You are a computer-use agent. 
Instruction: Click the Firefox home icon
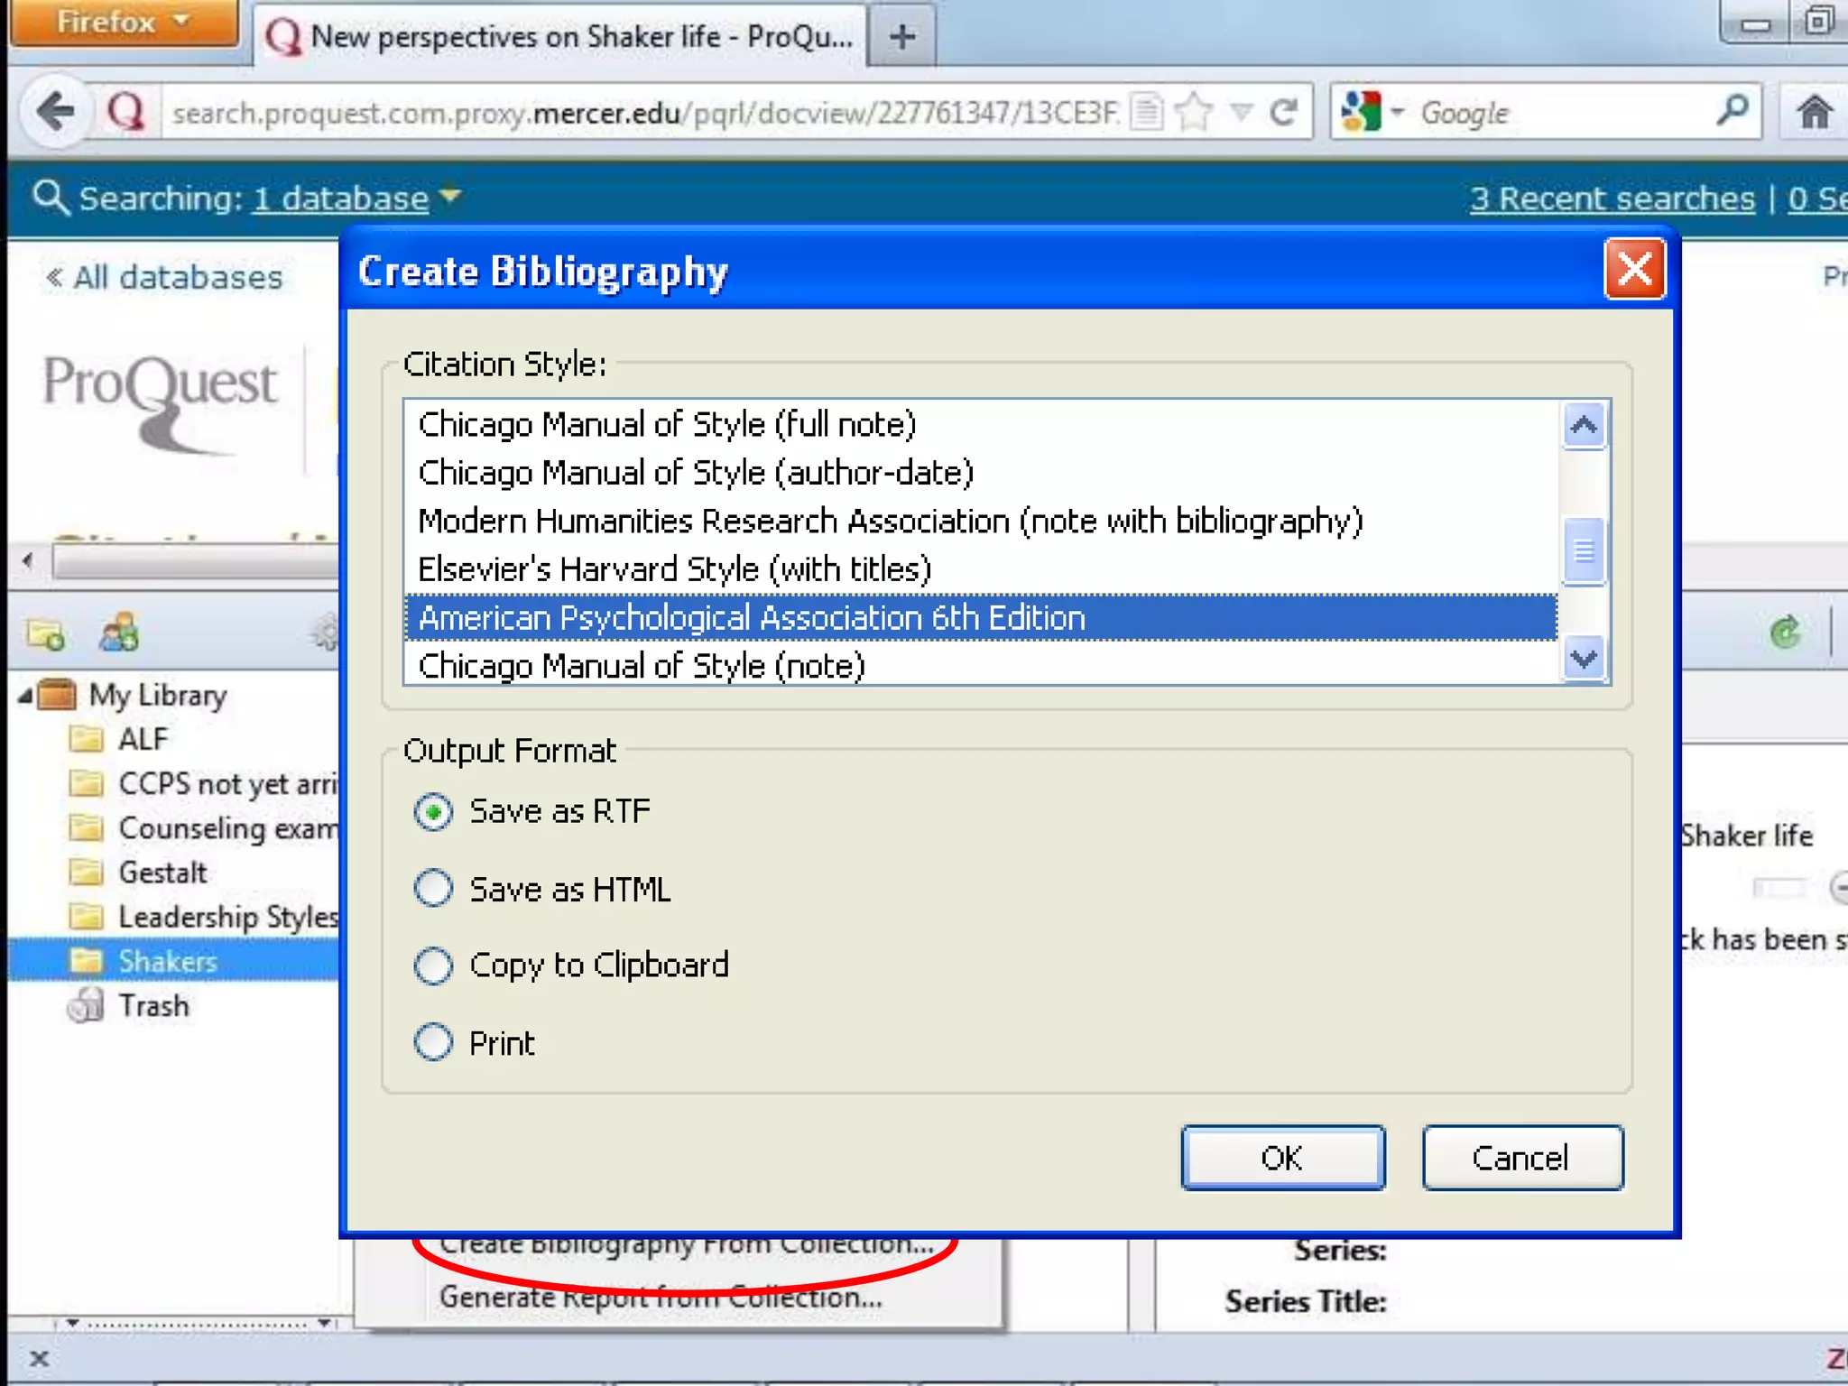(x=1814, y=113)
